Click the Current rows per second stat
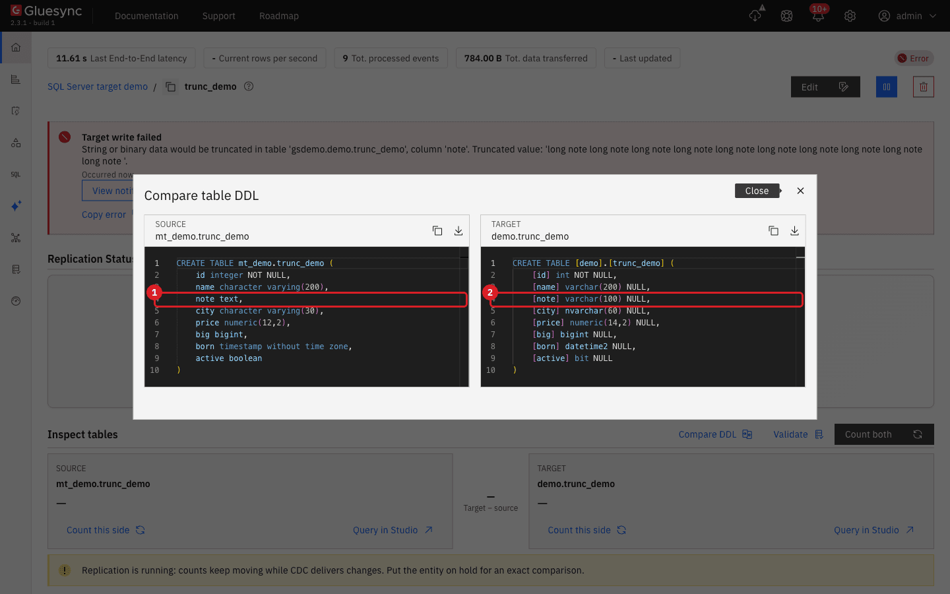This screenshot has width=950, height=594. (x=265, y=58)
